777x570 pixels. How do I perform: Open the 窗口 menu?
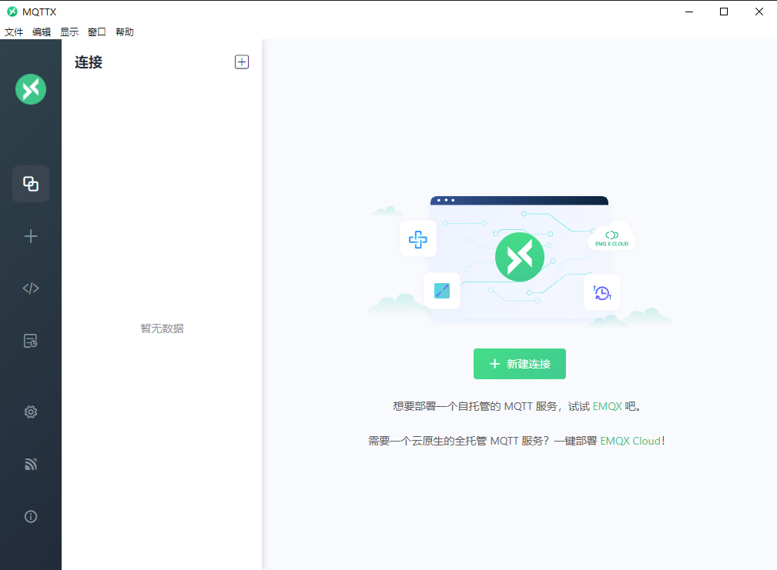click(x=97, y=32)
